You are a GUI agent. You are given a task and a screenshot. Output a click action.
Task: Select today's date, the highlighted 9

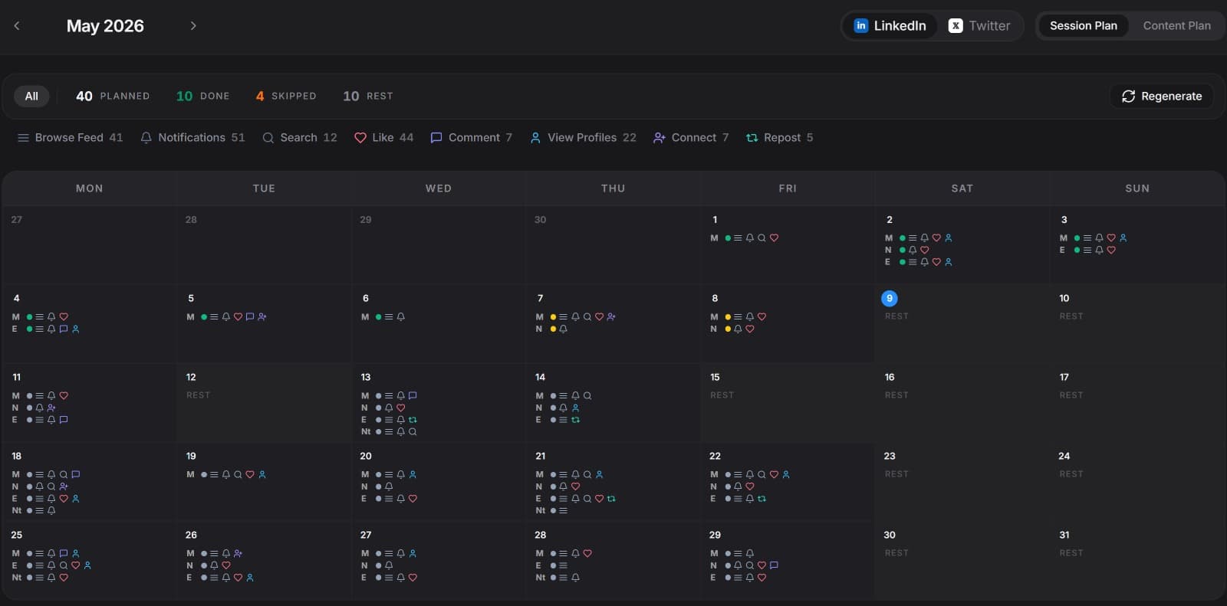pyautogui.click(x=890, y=298)
